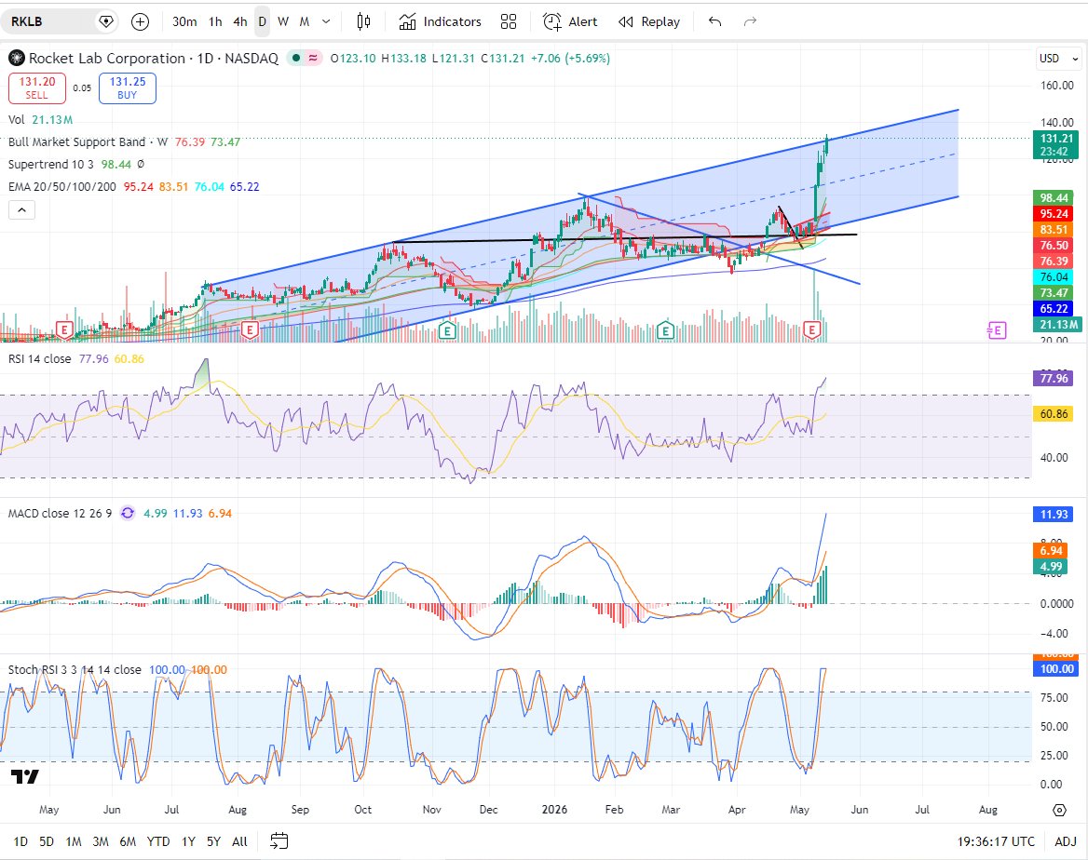The width and height of the screenshot is (1088, 860).
Task: Open time axis settings target icon
Action: [x=1059, y=810]
